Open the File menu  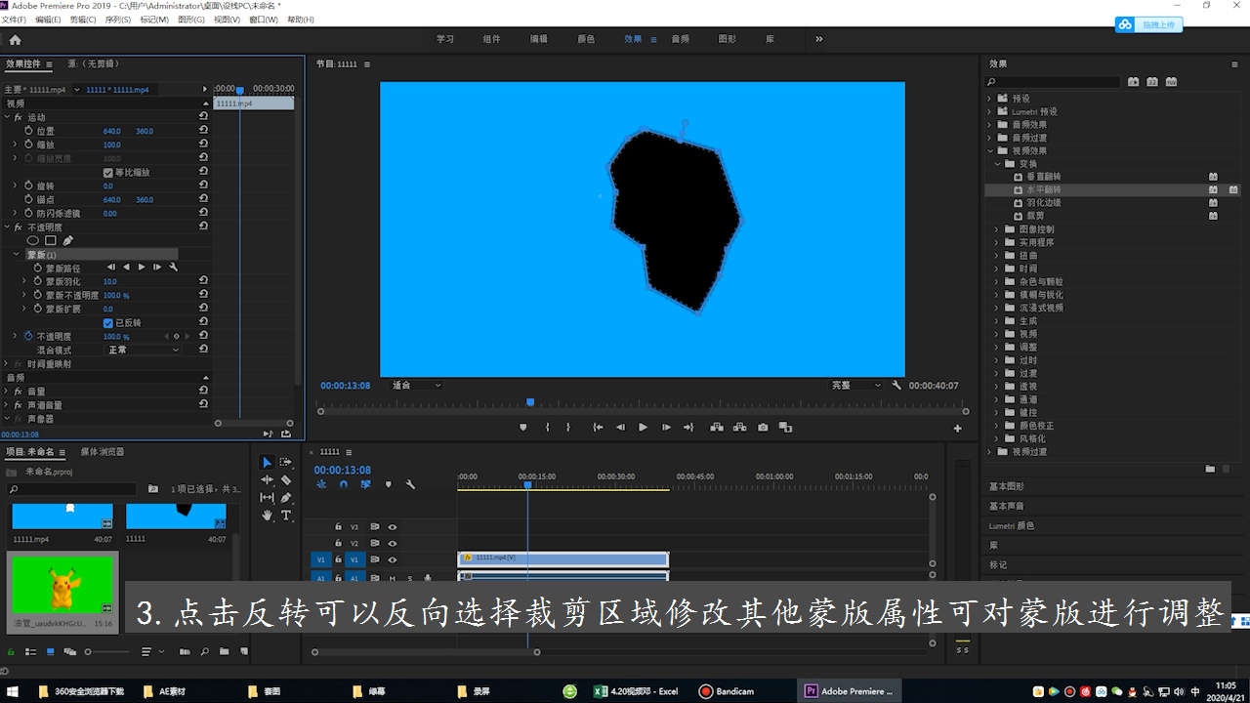point(14,20)
